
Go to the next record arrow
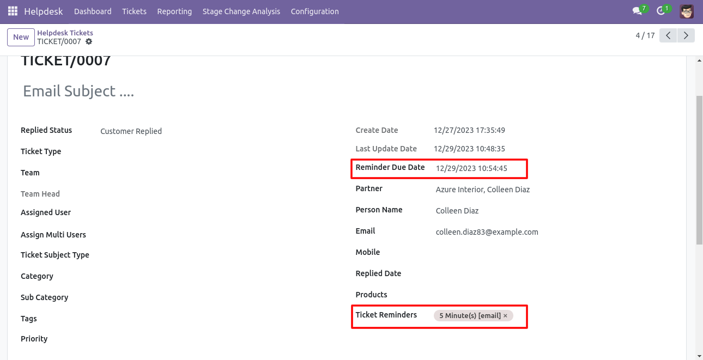coord(686,36)
